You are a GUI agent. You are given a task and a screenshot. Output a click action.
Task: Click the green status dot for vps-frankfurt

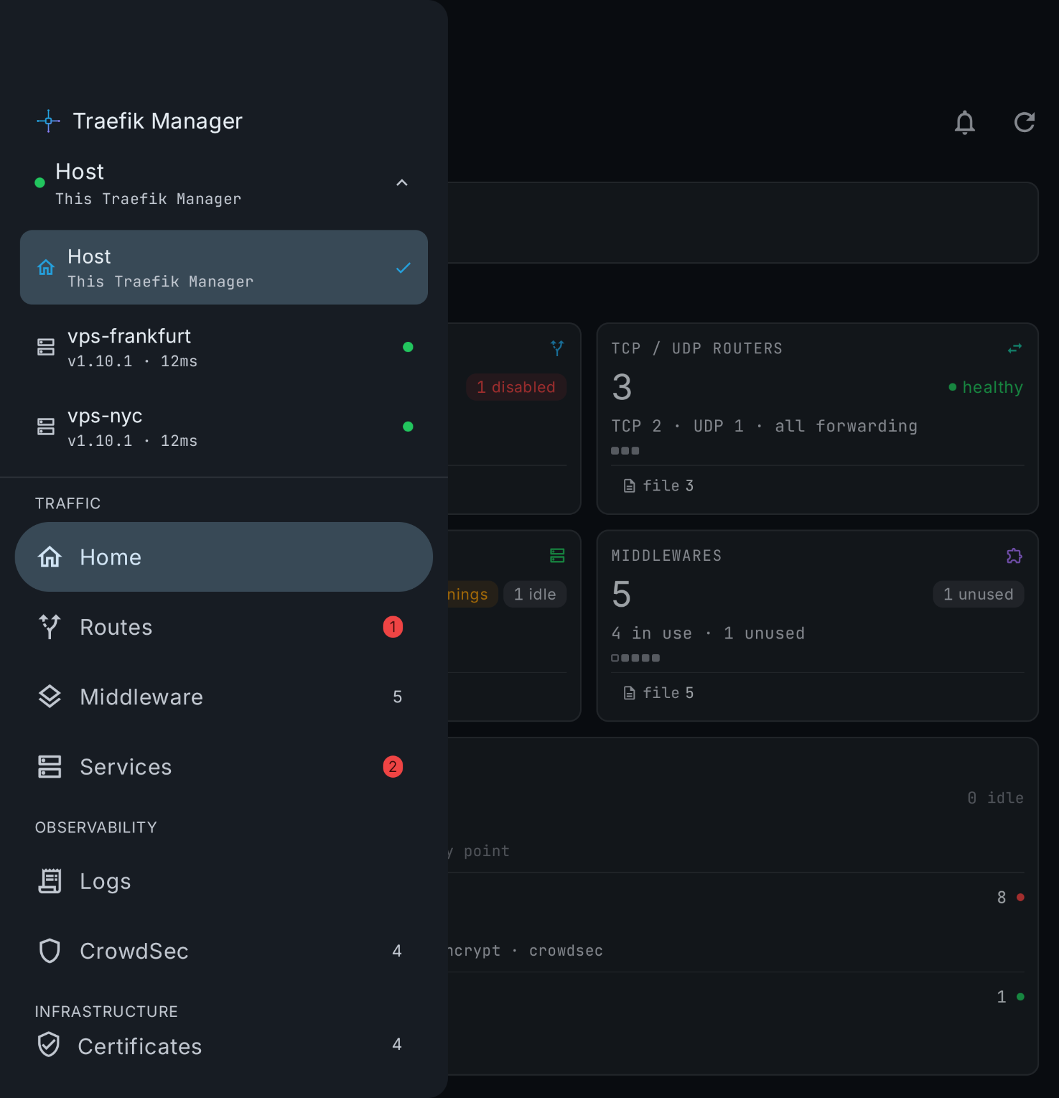[x=408, y=347]
